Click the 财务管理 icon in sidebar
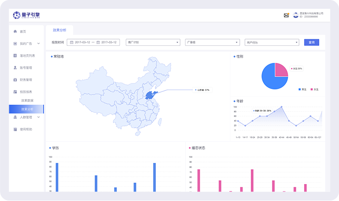The image size is (339, 201). (x=15, y=80)
